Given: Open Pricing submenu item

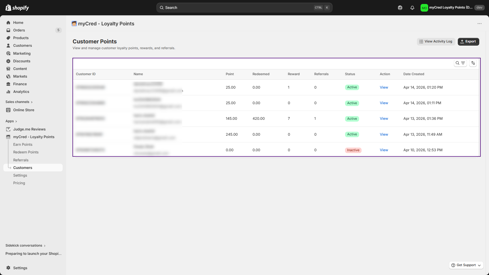Looking at the screenshot, I should point(19,183).
